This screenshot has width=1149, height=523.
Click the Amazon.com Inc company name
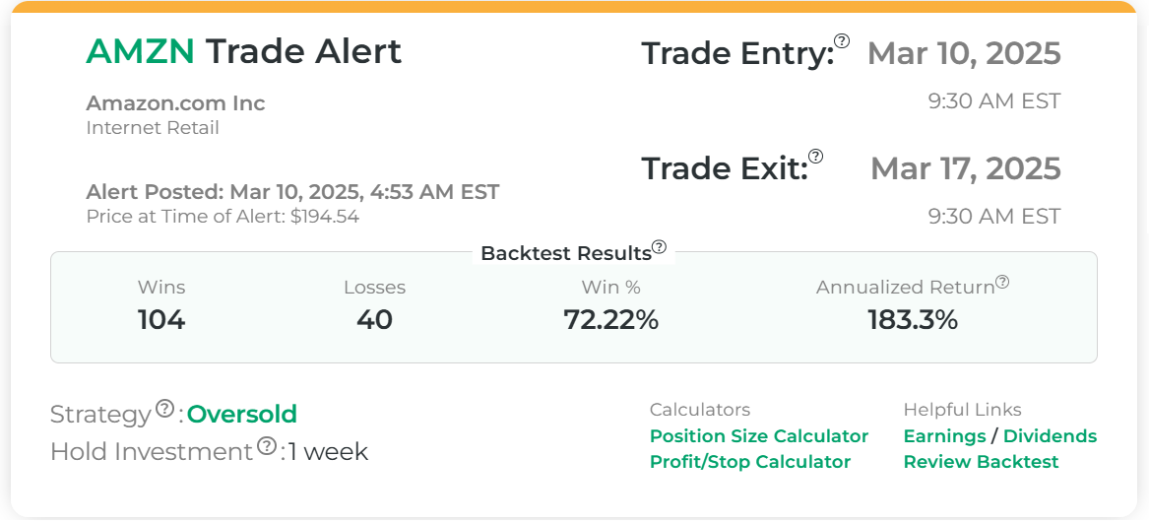[175, 103]
